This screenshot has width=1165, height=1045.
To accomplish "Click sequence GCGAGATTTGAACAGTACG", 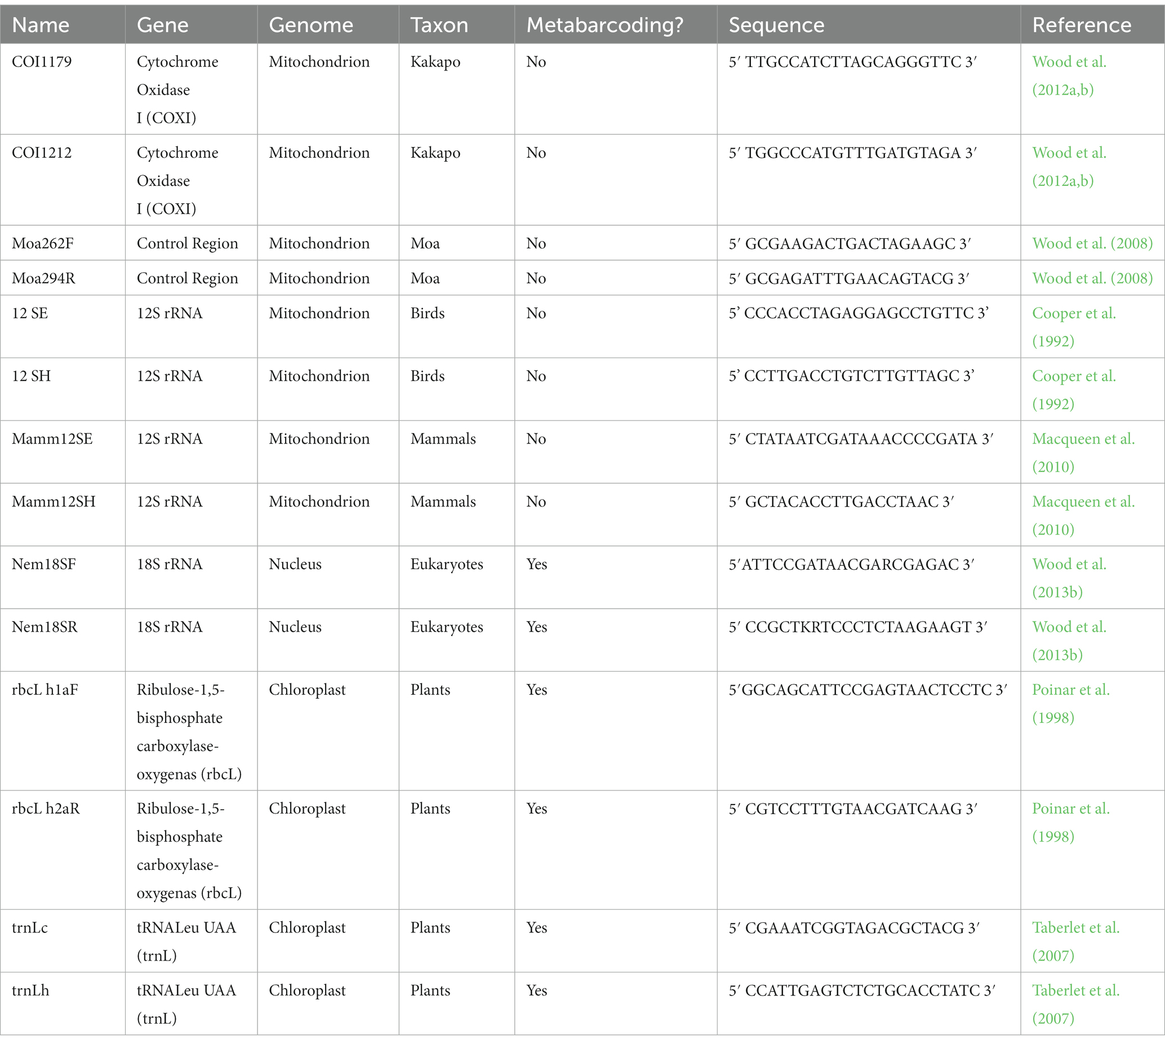I will click(849, 279).
